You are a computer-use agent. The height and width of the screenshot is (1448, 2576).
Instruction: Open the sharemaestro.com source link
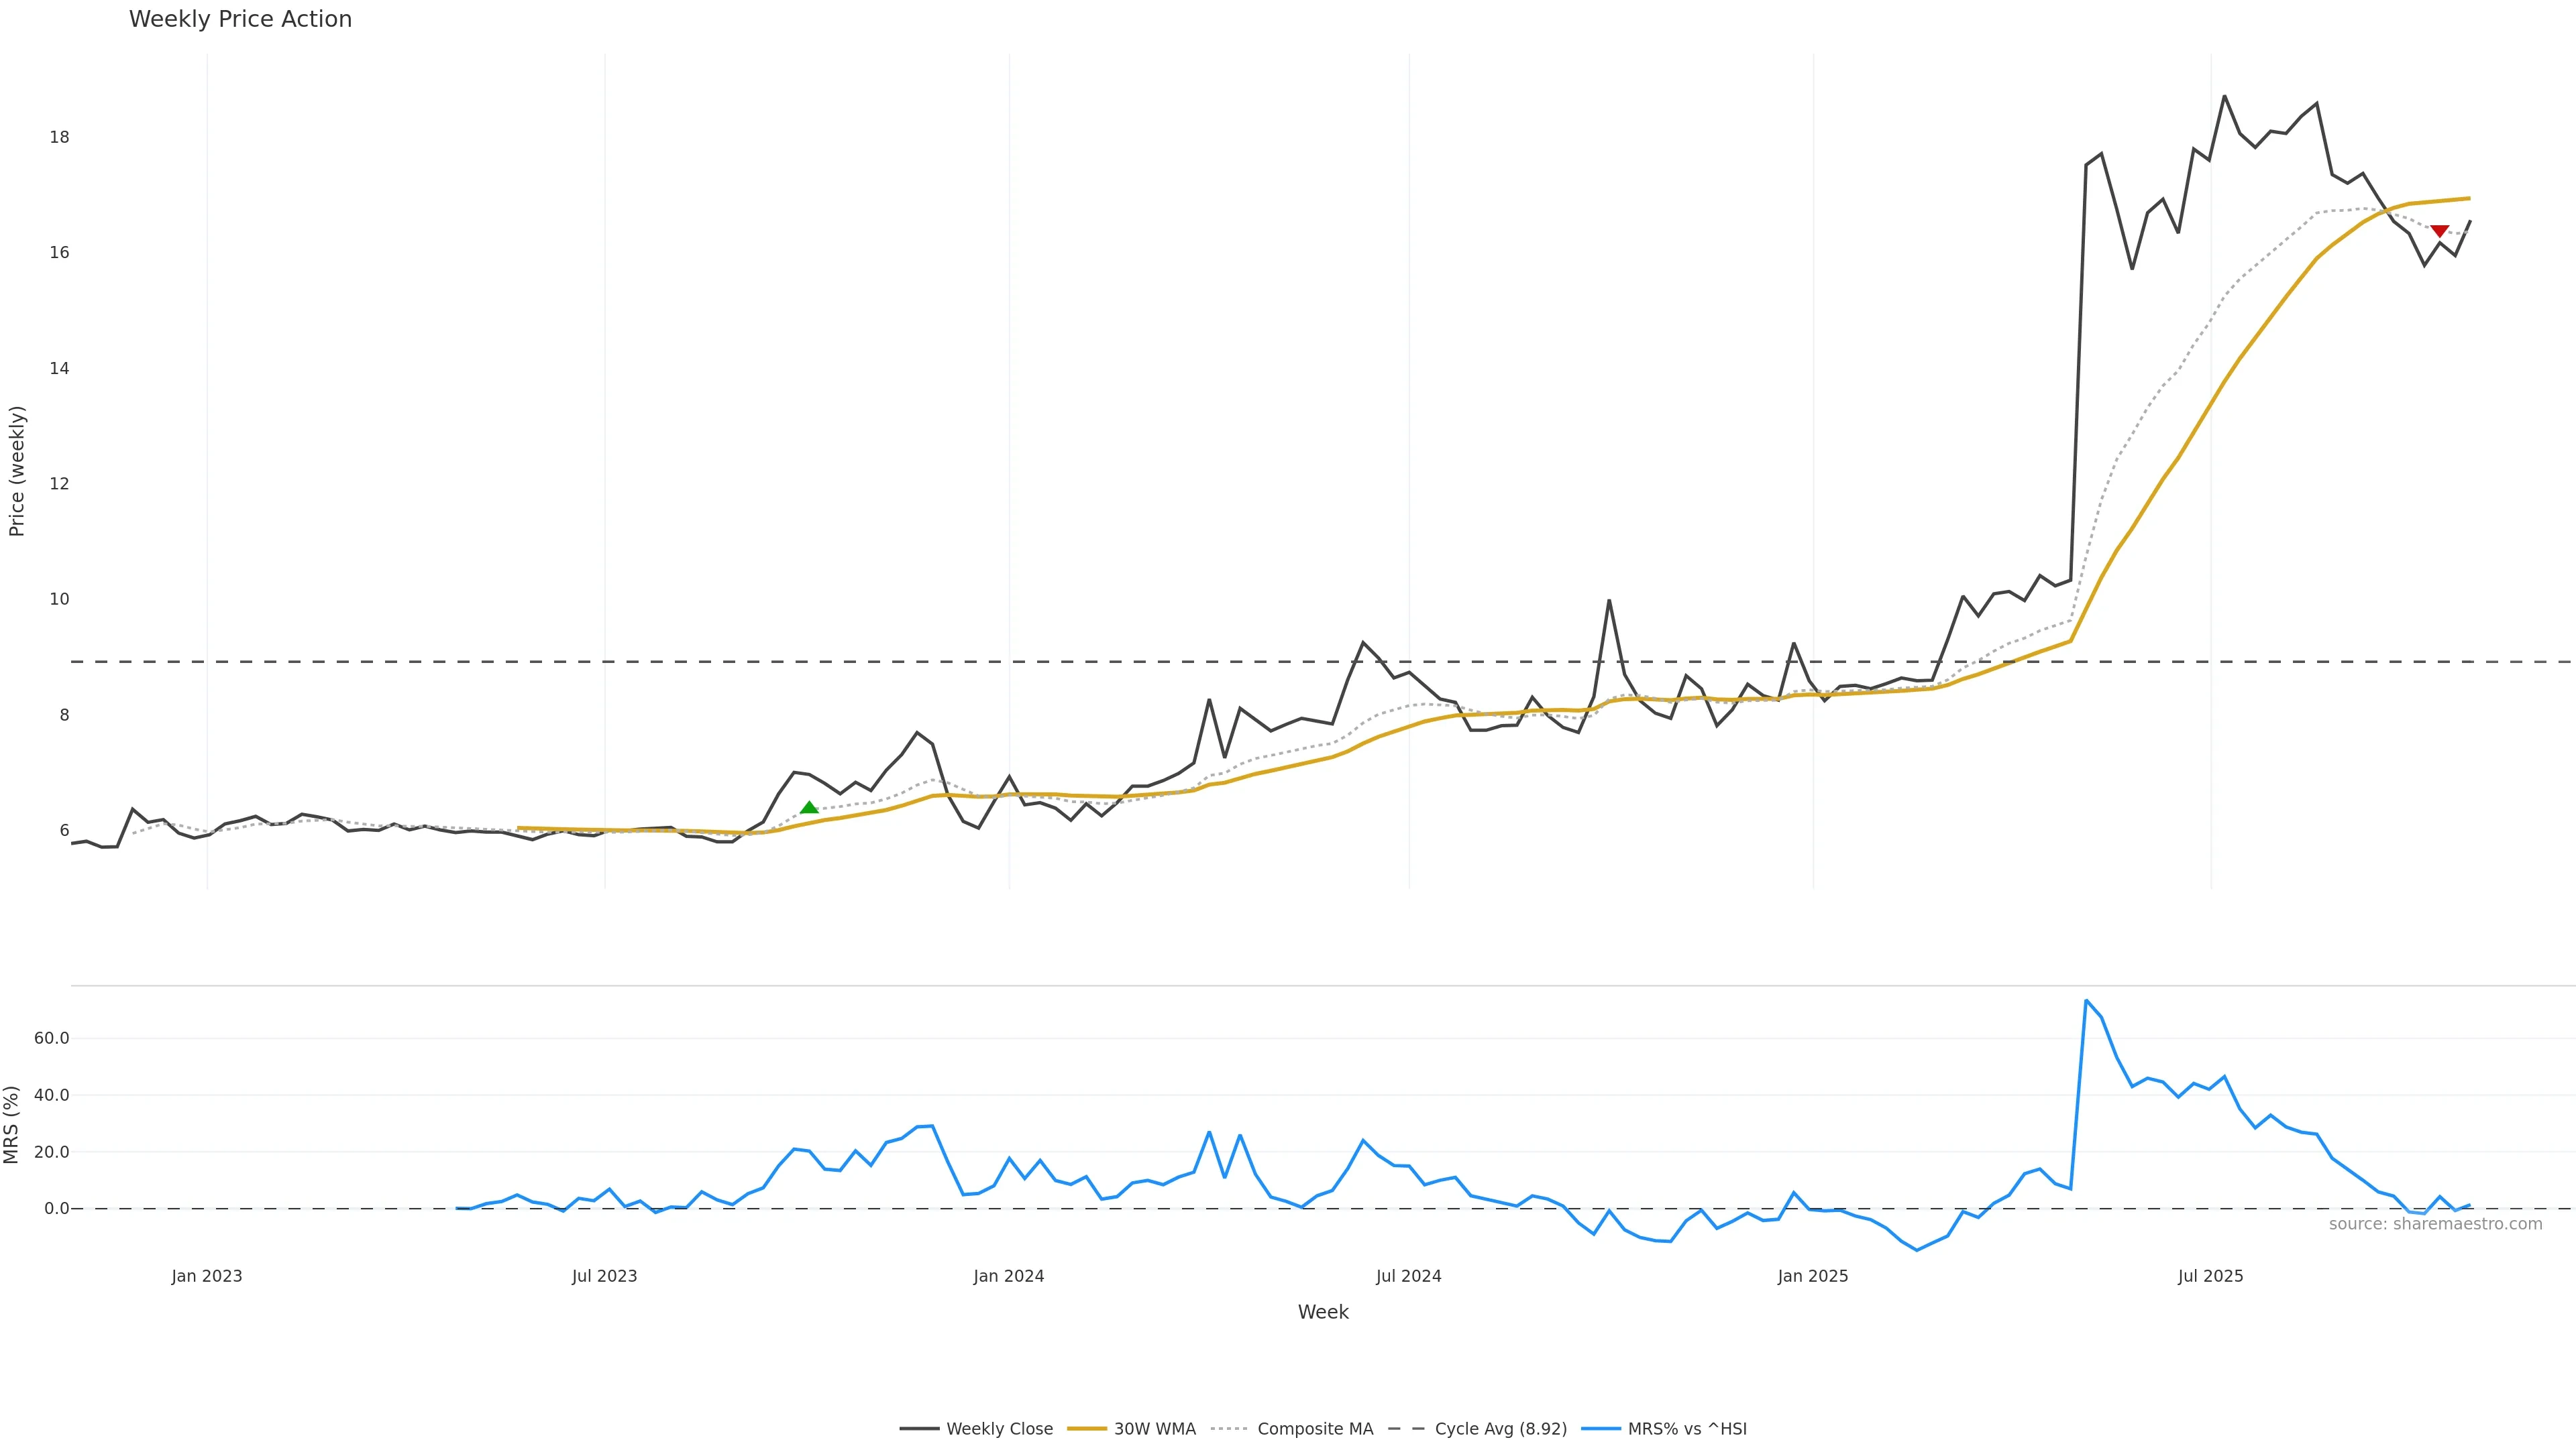(2435, 1224)
